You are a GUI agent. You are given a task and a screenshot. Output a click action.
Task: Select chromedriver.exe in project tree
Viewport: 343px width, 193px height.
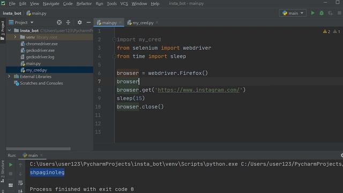[42, 44]
